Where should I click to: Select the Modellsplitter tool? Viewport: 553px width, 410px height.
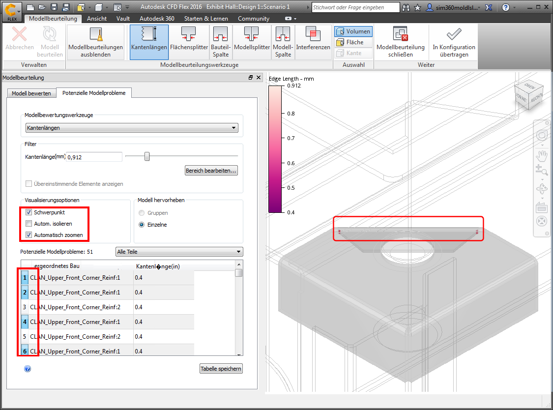[252, 42]
